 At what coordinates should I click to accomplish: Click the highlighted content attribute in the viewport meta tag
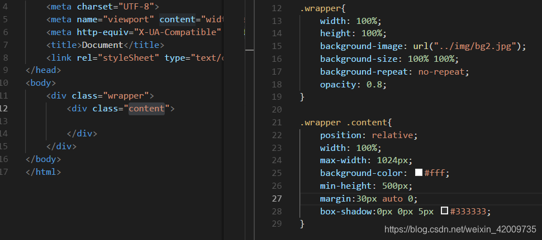point(177,19)
